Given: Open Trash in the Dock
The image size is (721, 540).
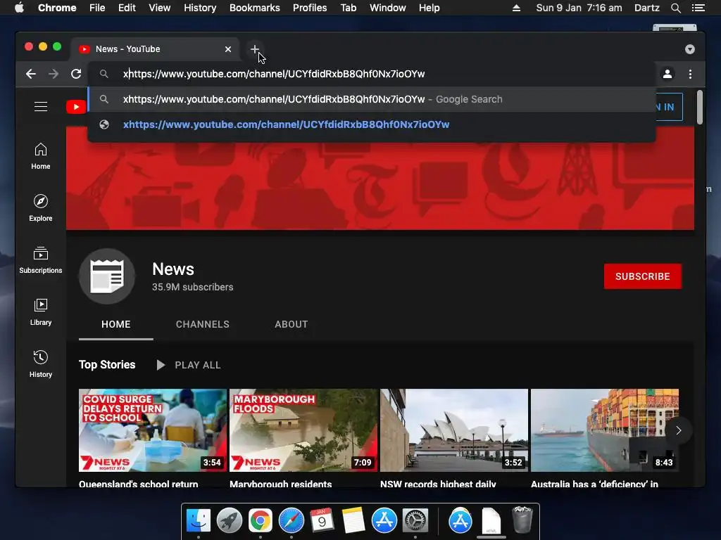Looking at the screenshot, I should pyautogui.click(x=522, y=520).
